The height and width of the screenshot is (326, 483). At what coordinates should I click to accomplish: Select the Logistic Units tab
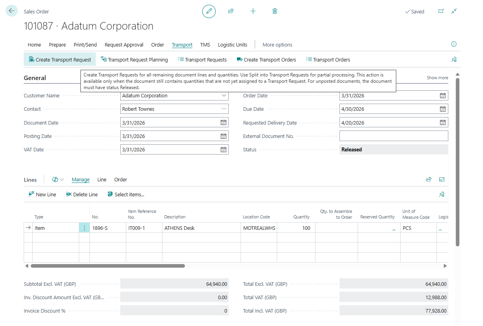pos(232,45)
